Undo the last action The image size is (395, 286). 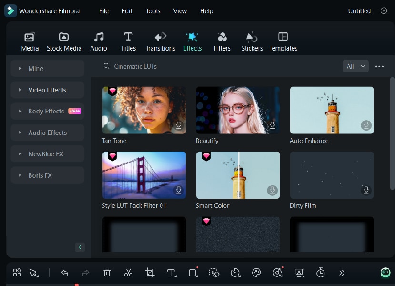point(64,273)
